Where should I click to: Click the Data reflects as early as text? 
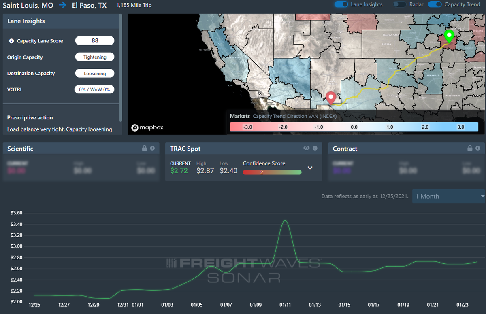(x=366, y=196)
